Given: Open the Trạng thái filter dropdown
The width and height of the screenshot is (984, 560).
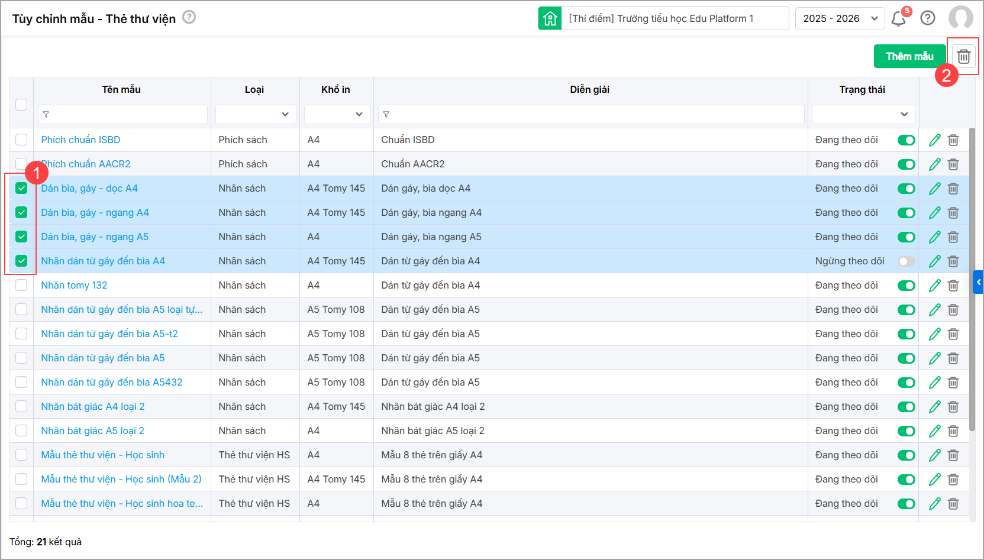Looking at the screenshot, I should (863, 114).
